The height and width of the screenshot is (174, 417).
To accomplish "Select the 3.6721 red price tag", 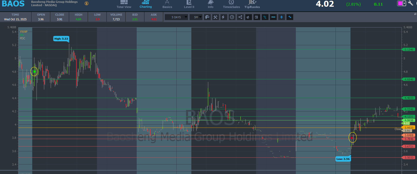I will (x=408, y=146).
